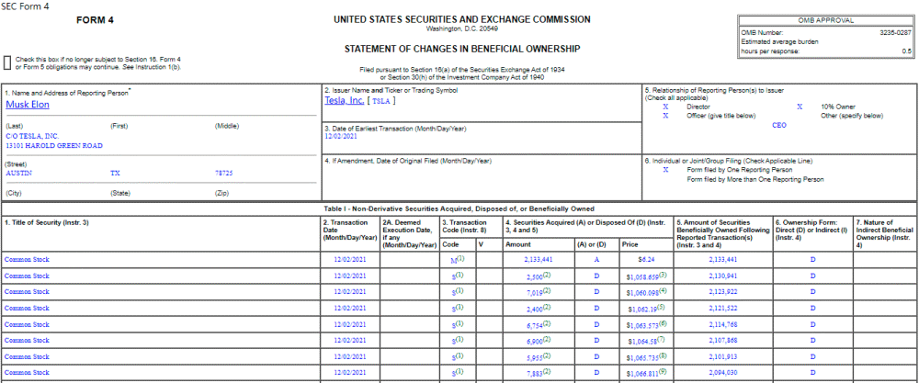Click the X mark beside 10% Owner

(x=800, y=107)
